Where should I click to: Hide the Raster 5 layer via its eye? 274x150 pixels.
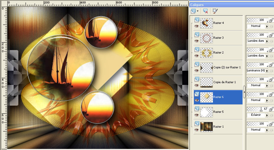(197, 115)
